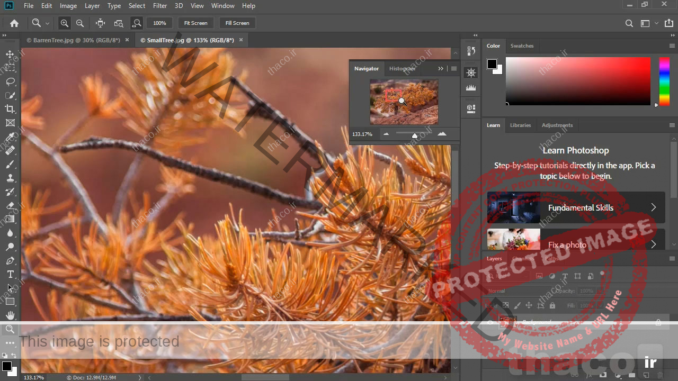Select the Eraser tool

click(x=10, y=206)
